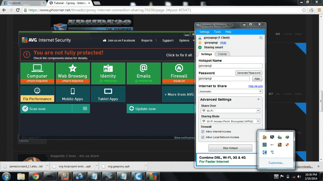Screen dimensions: 323x181
Task: Click Customize in the tray popup
Action: (x=276, y=163)
